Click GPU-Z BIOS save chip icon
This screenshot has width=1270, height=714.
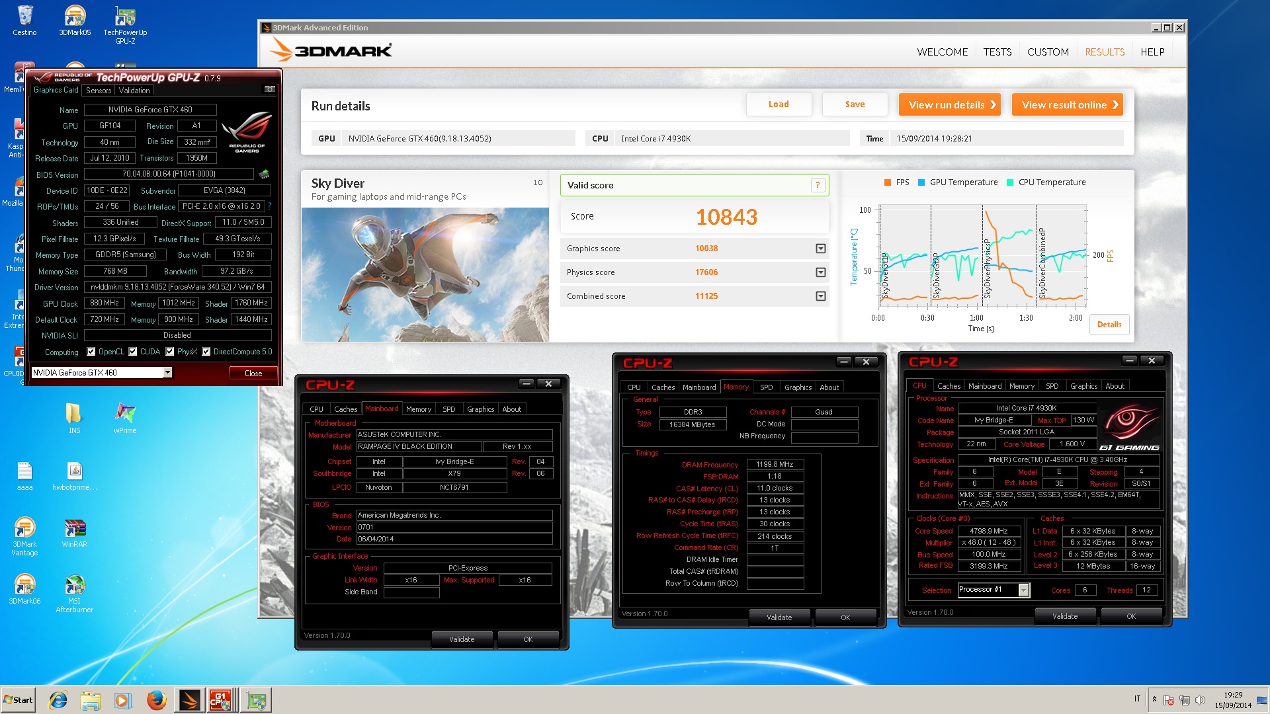[263, 175]
